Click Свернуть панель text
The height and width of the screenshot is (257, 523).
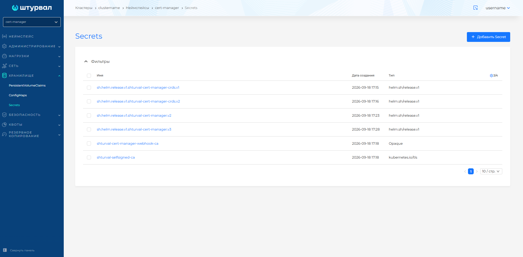coord(22,250)
